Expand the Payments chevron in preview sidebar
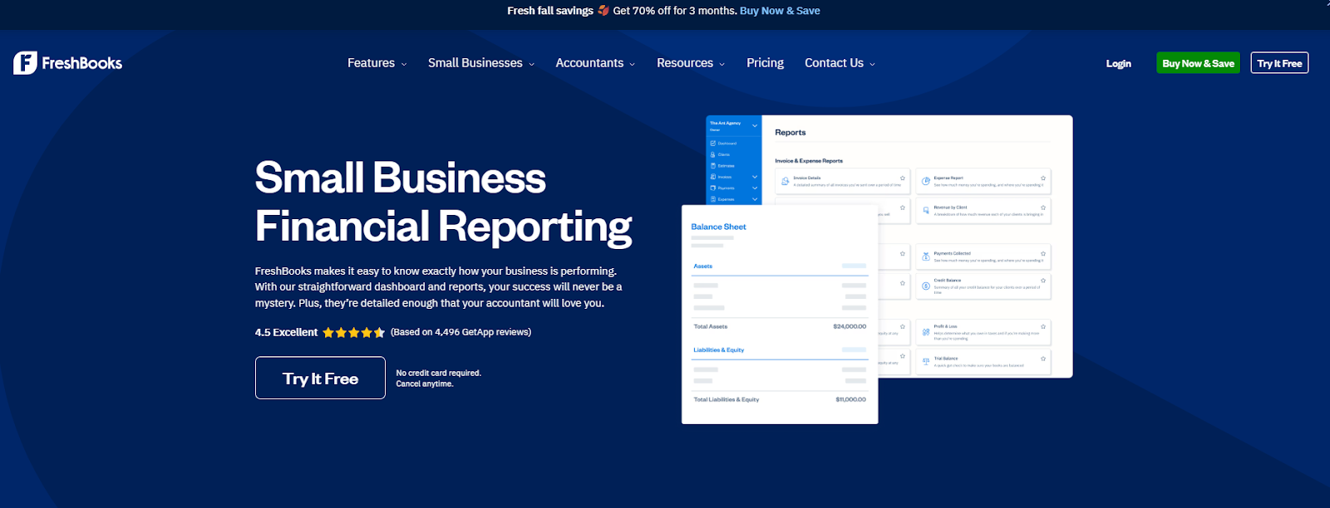The height and width of the screenshot is (508, 1330). [x=755, y=188]
